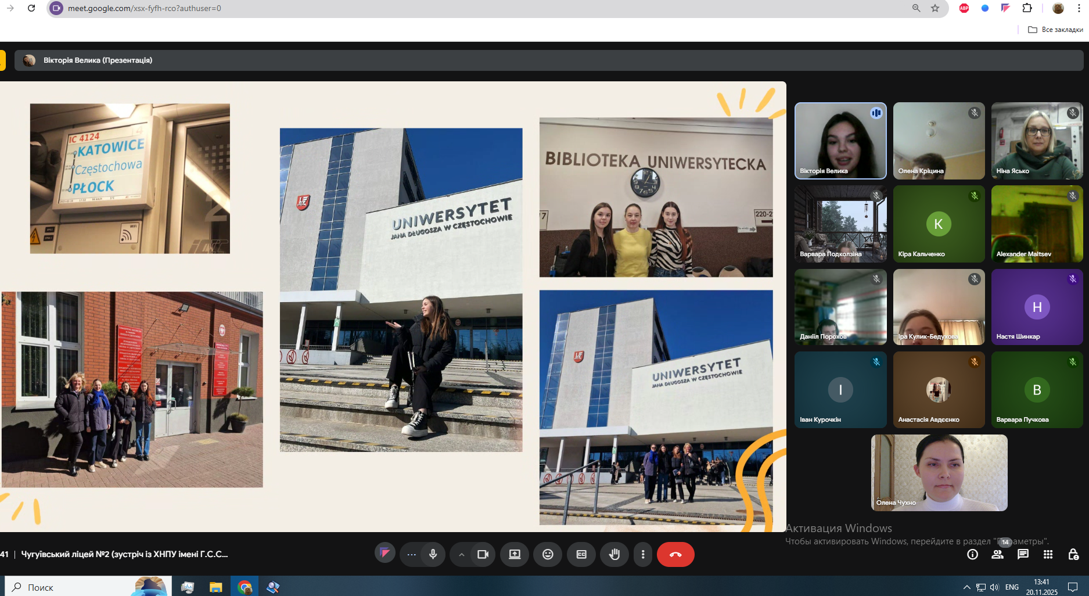The image size is (1089, 596).
Task: Open audio settings three-dot menu
Action: coord(411,554)
